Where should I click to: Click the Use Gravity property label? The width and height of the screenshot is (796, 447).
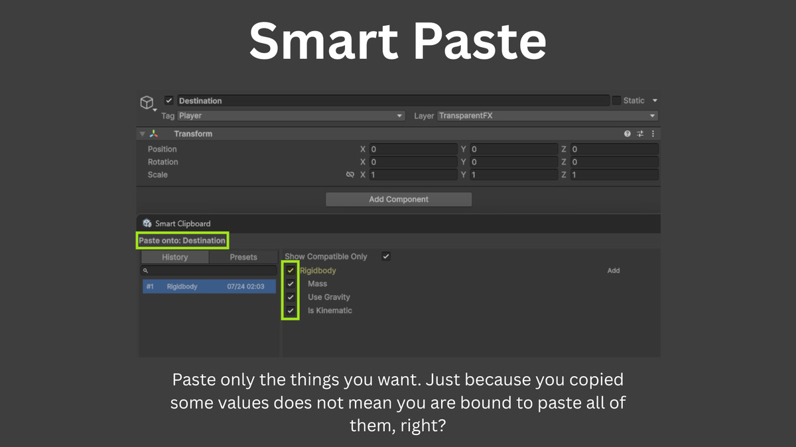point(328,297)
